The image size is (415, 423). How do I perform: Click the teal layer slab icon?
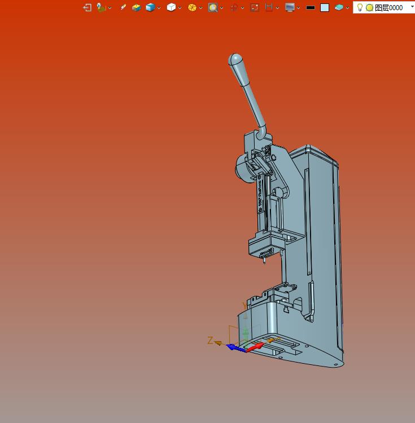339,7
